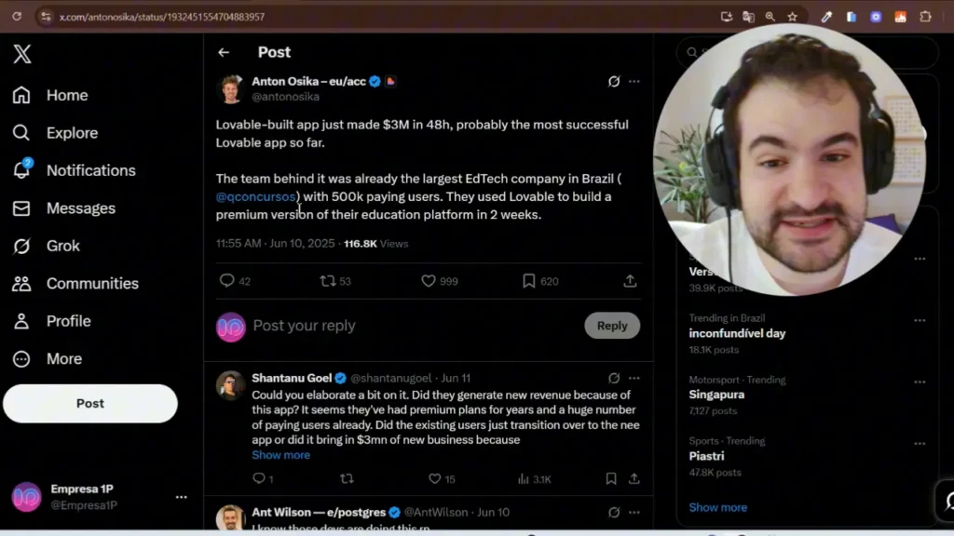Share the main post via share icon

(x=630, y=281)
